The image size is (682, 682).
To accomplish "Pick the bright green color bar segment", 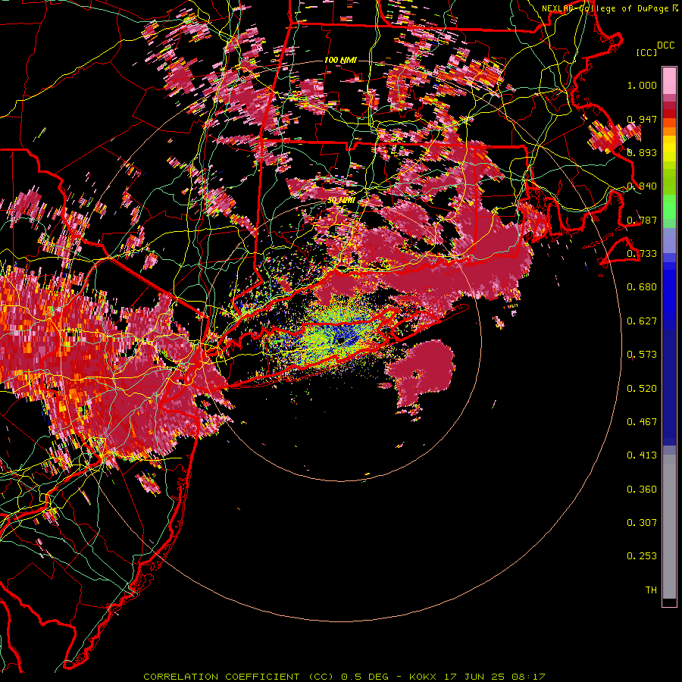I will pos(669,207).
